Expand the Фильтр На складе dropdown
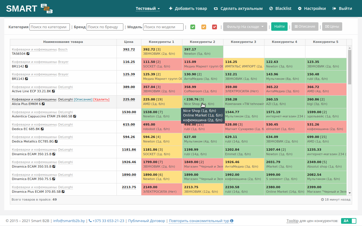 [x=245, y=27]
